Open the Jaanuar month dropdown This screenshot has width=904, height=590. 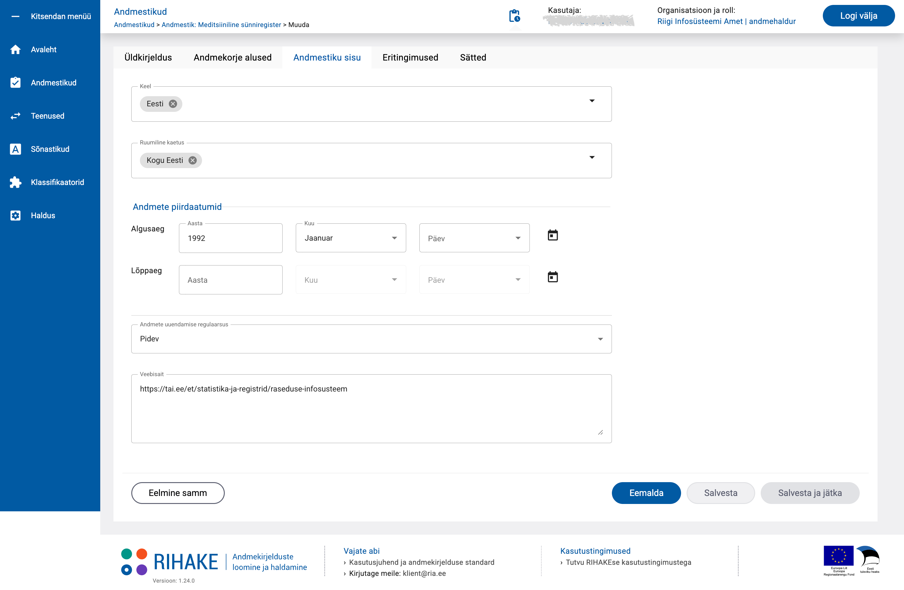click(351, 238)
